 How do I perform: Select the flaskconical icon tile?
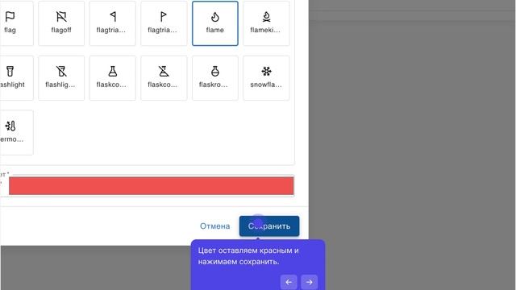coord(113,78)
